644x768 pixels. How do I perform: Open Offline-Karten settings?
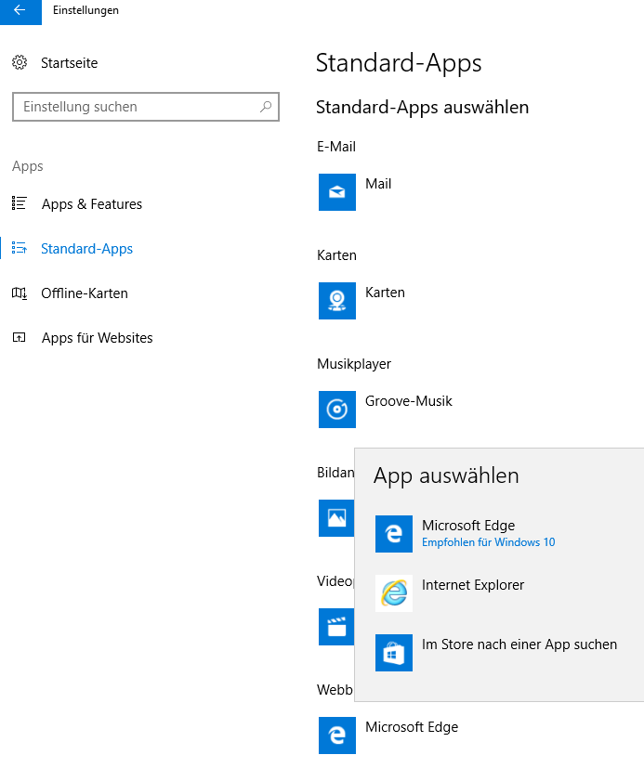[x=85, y=293]
